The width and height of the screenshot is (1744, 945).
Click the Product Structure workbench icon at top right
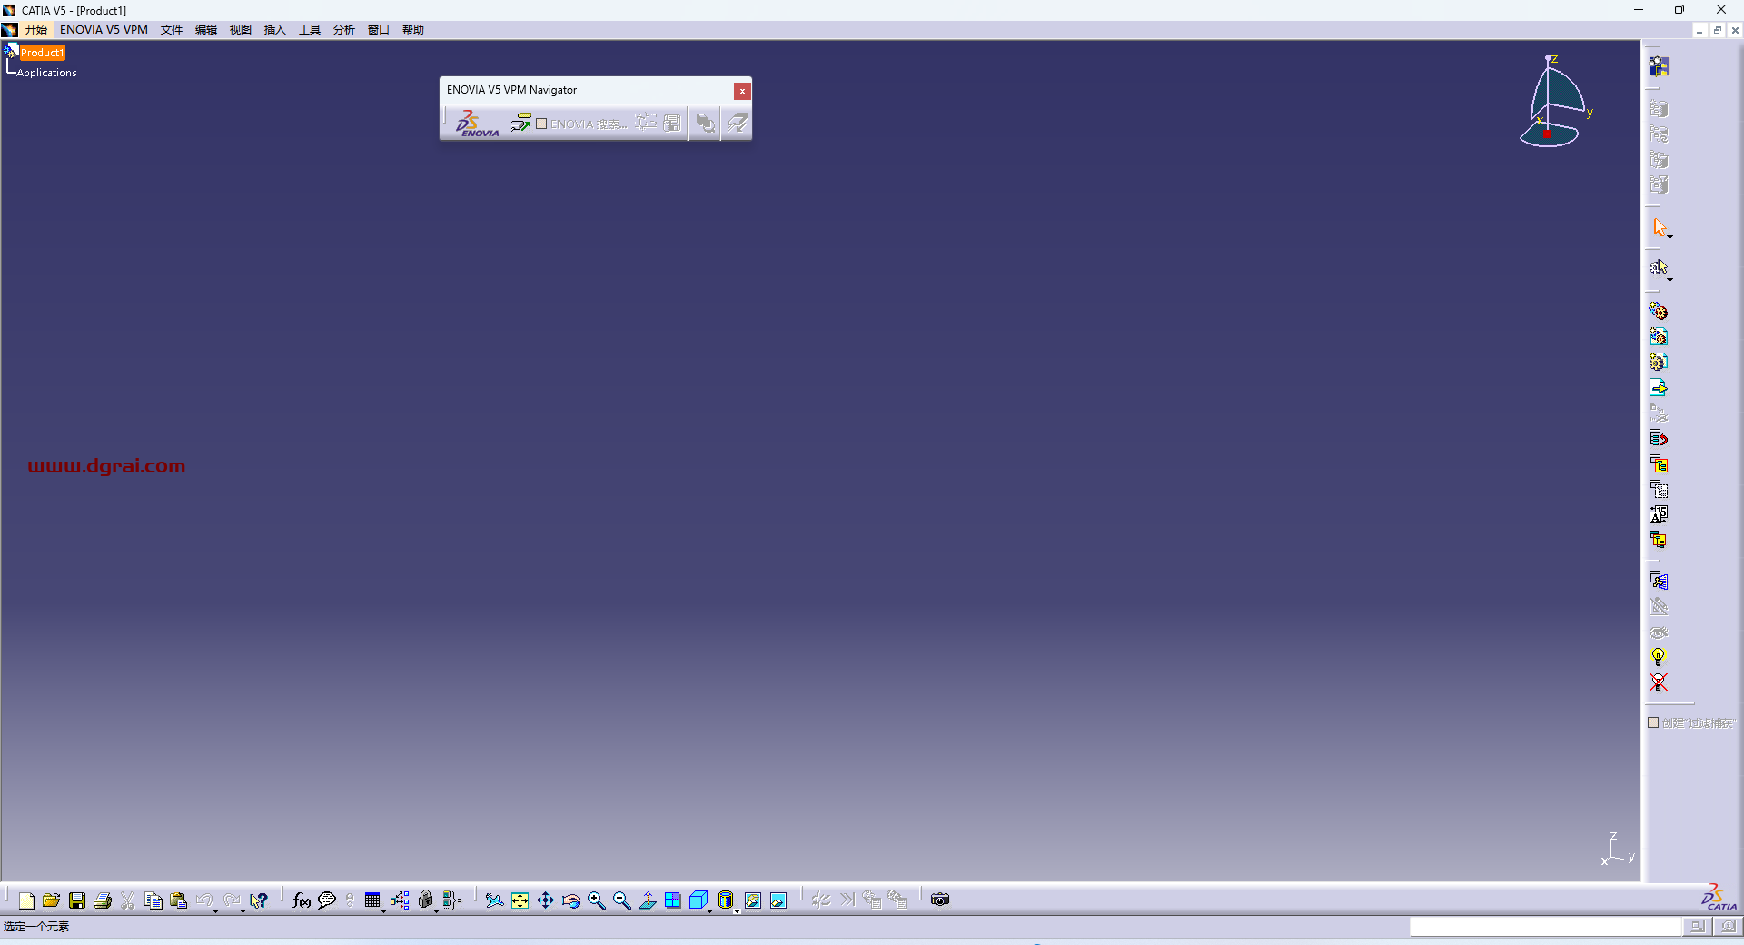[1660, 66]
